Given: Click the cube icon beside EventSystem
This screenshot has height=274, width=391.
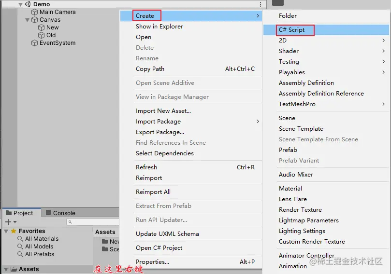Looking at the screenshot, I should [34, 43].
